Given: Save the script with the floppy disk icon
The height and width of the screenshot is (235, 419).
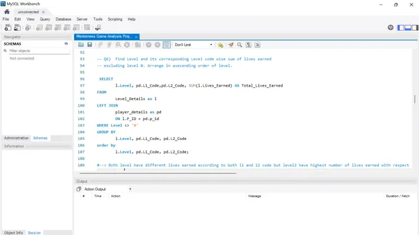Looking at the screenshot, I should (90, 45).
